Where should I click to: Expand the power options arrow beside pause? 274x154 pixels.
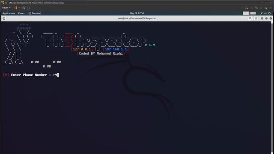tap(19, 8)
